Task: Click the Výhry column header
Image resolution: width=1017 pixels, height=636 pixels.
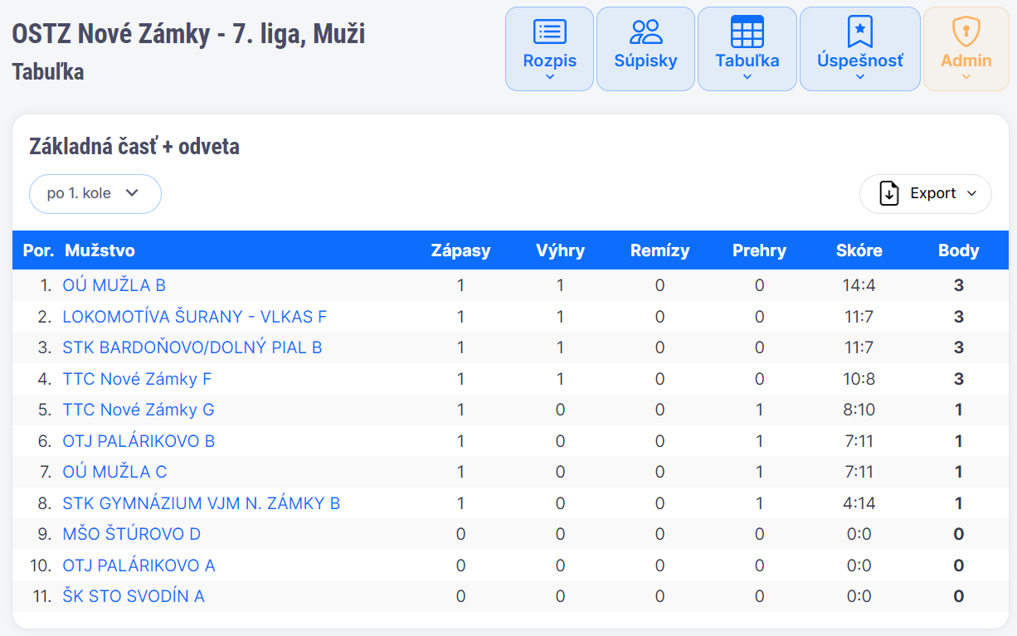Action: pos(561,250)
